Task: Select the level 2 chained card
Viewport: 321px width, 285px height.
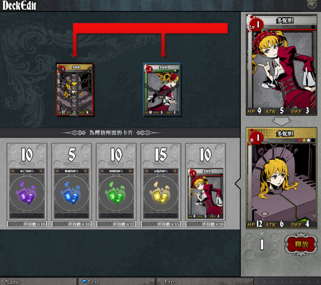Action: point(162,89)
